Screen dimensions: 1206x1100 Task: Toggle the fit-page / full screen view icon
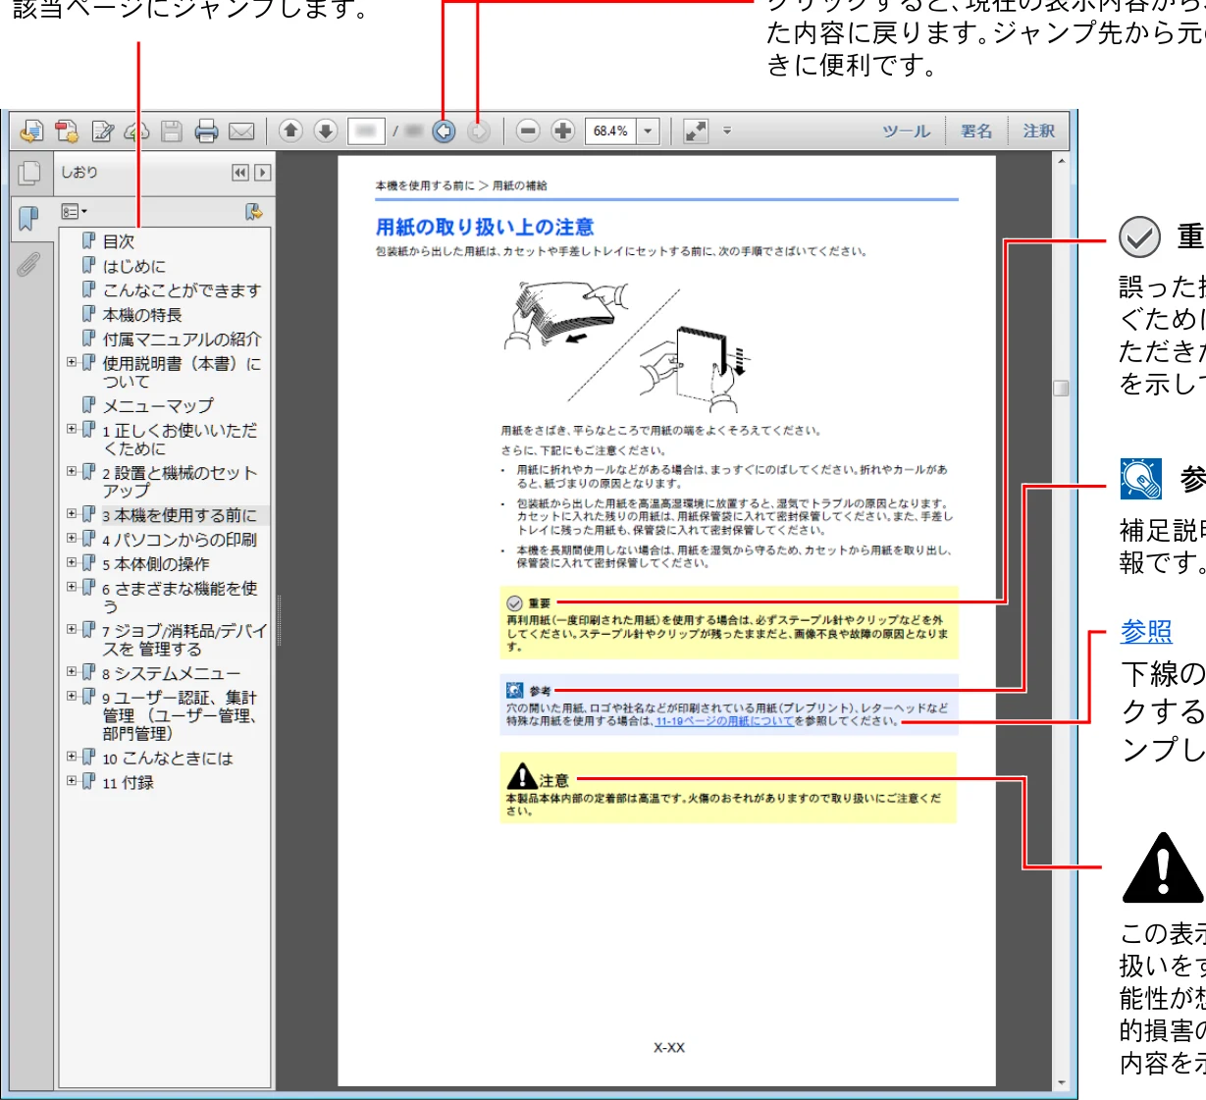696,131
